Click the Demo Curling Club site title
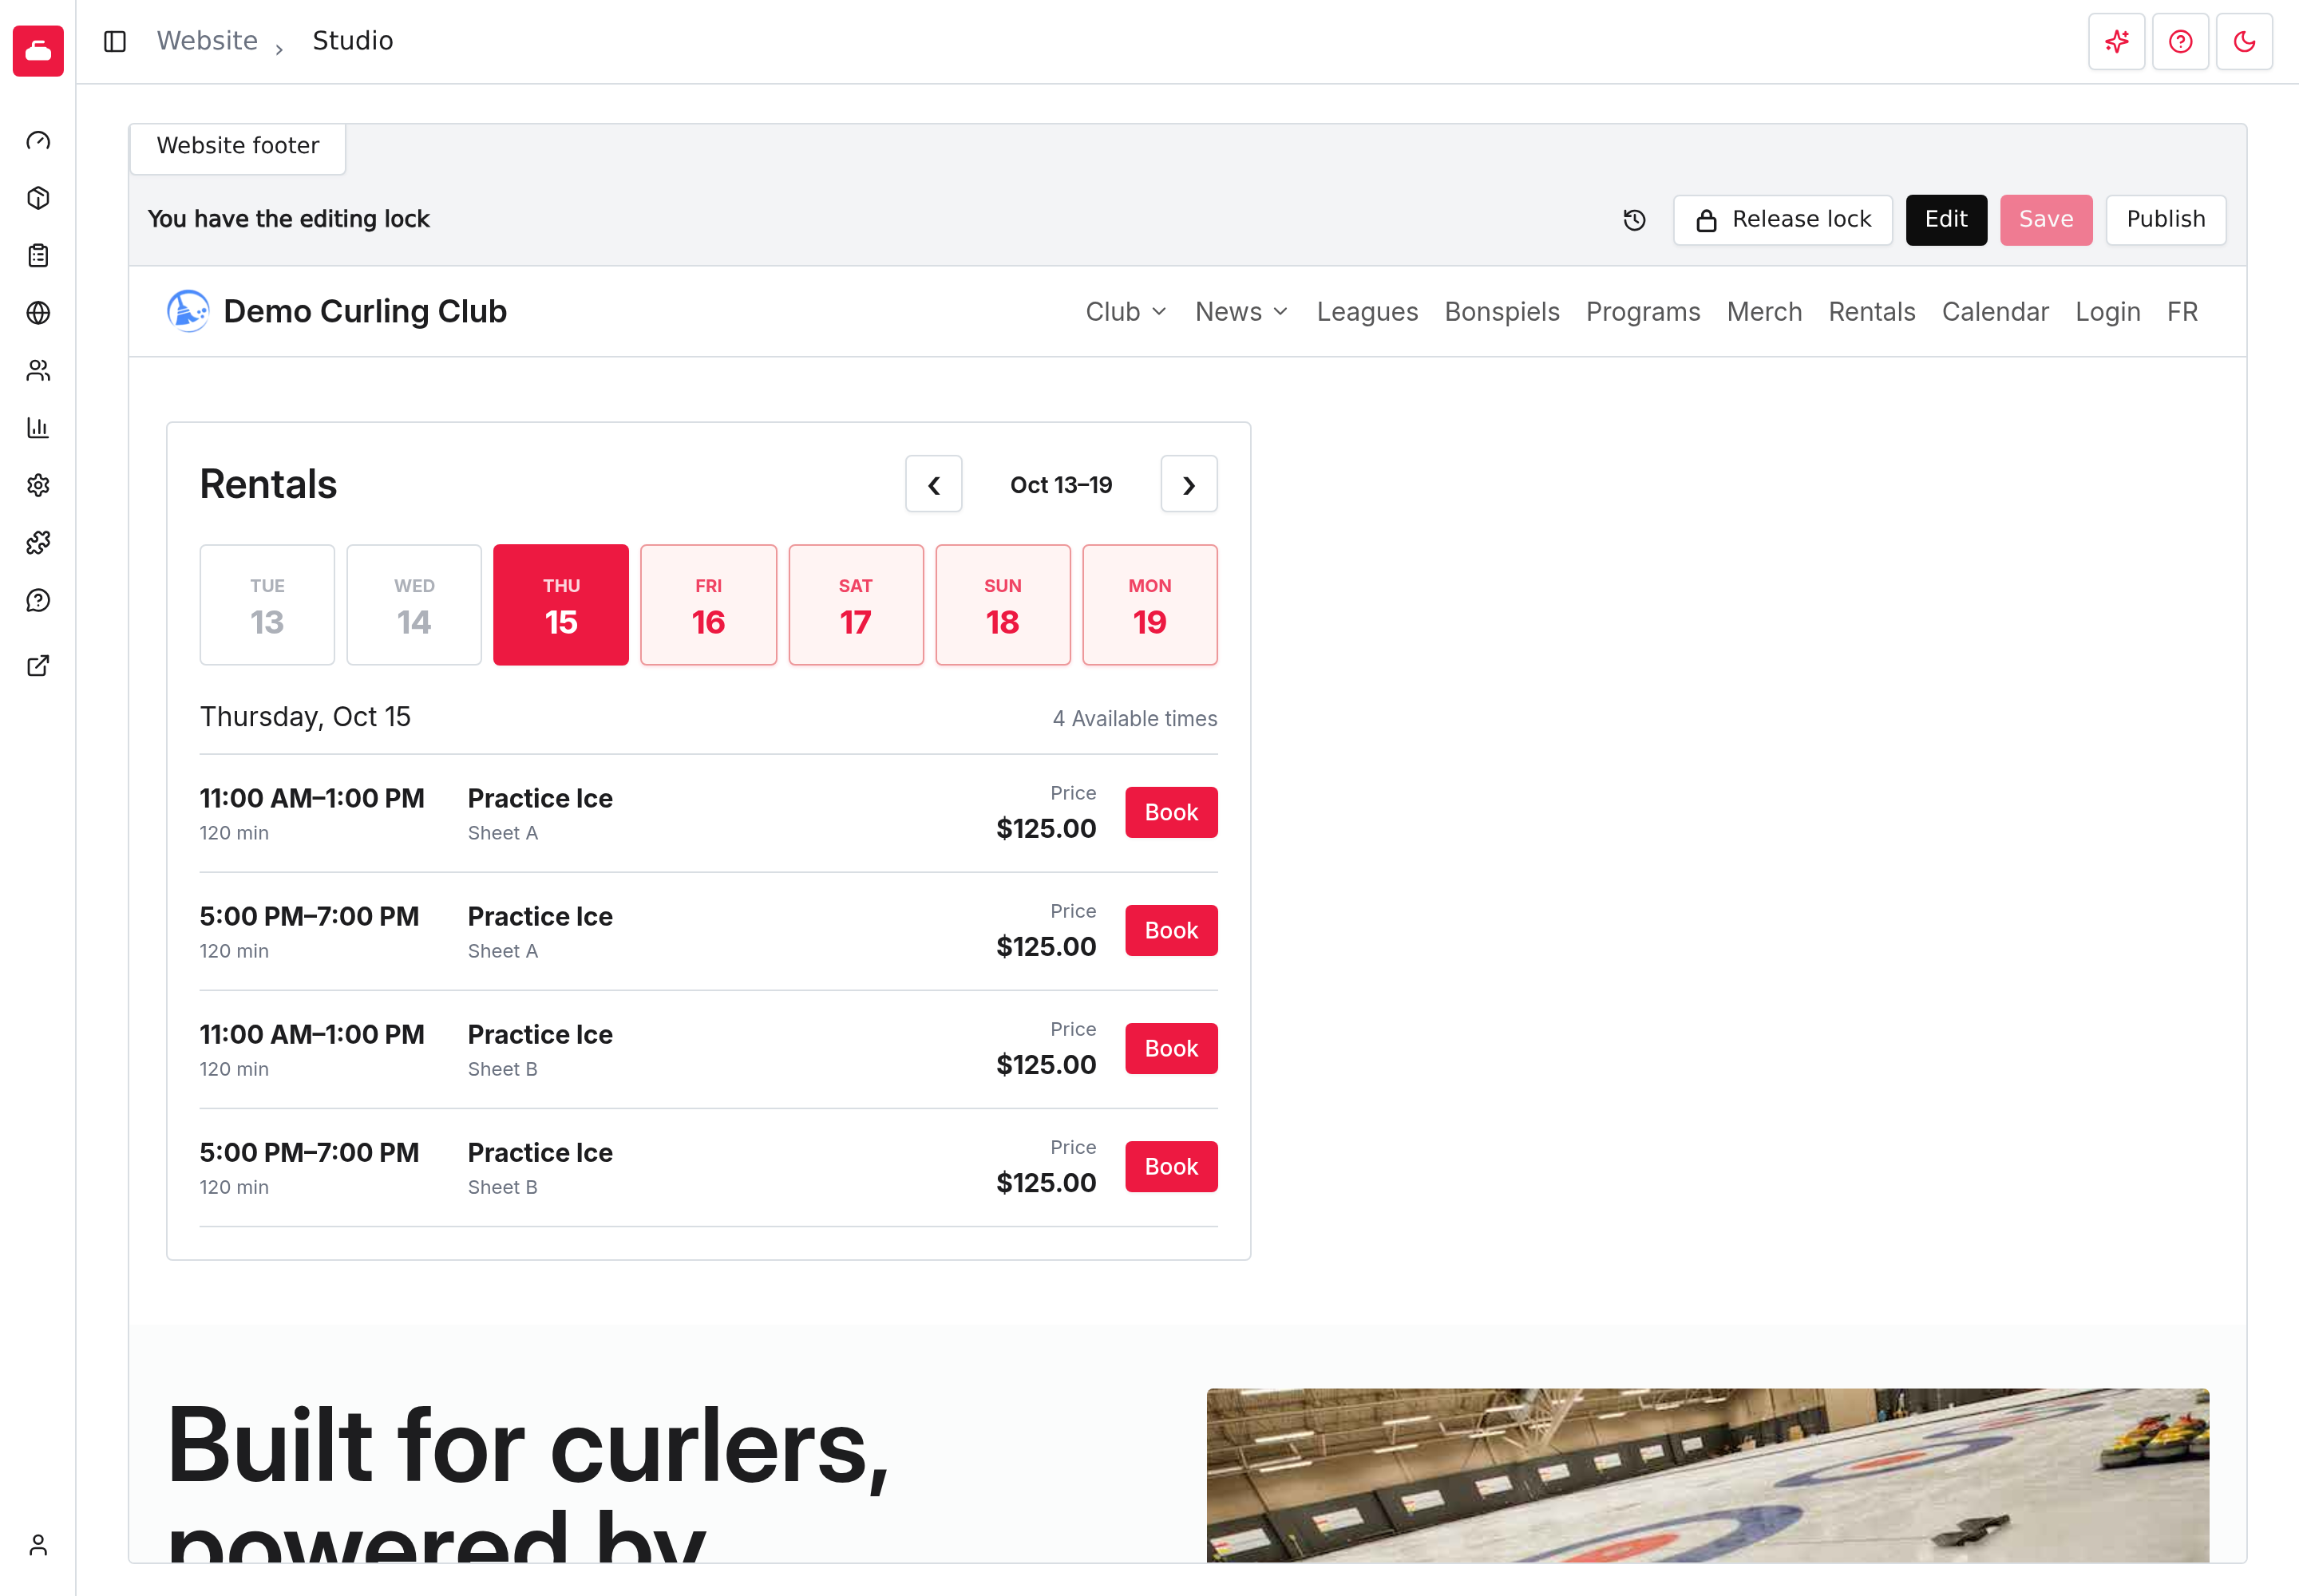 click(x=365, y=311)
